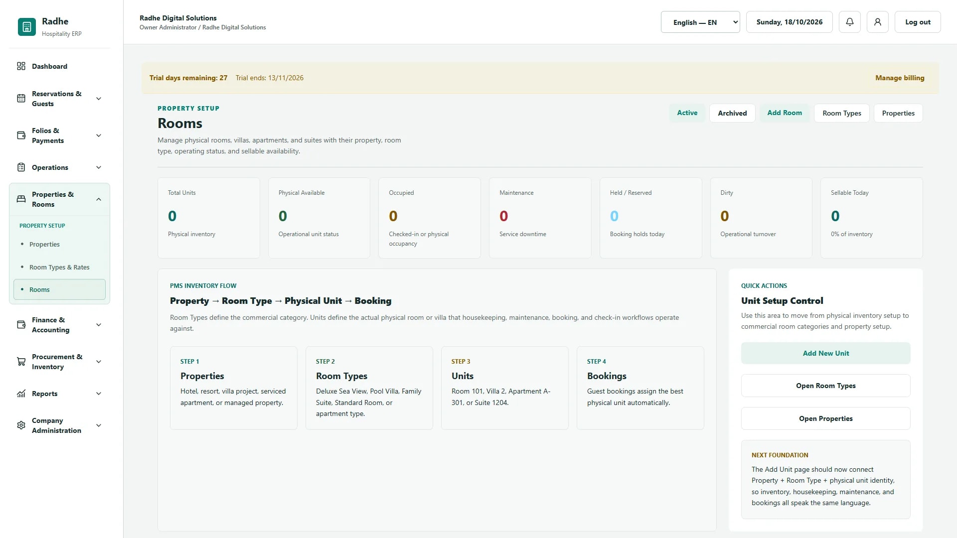Screen dimensions: 957x538
Task: Open notifications bell icon
Action: click(x=850, y=22)
